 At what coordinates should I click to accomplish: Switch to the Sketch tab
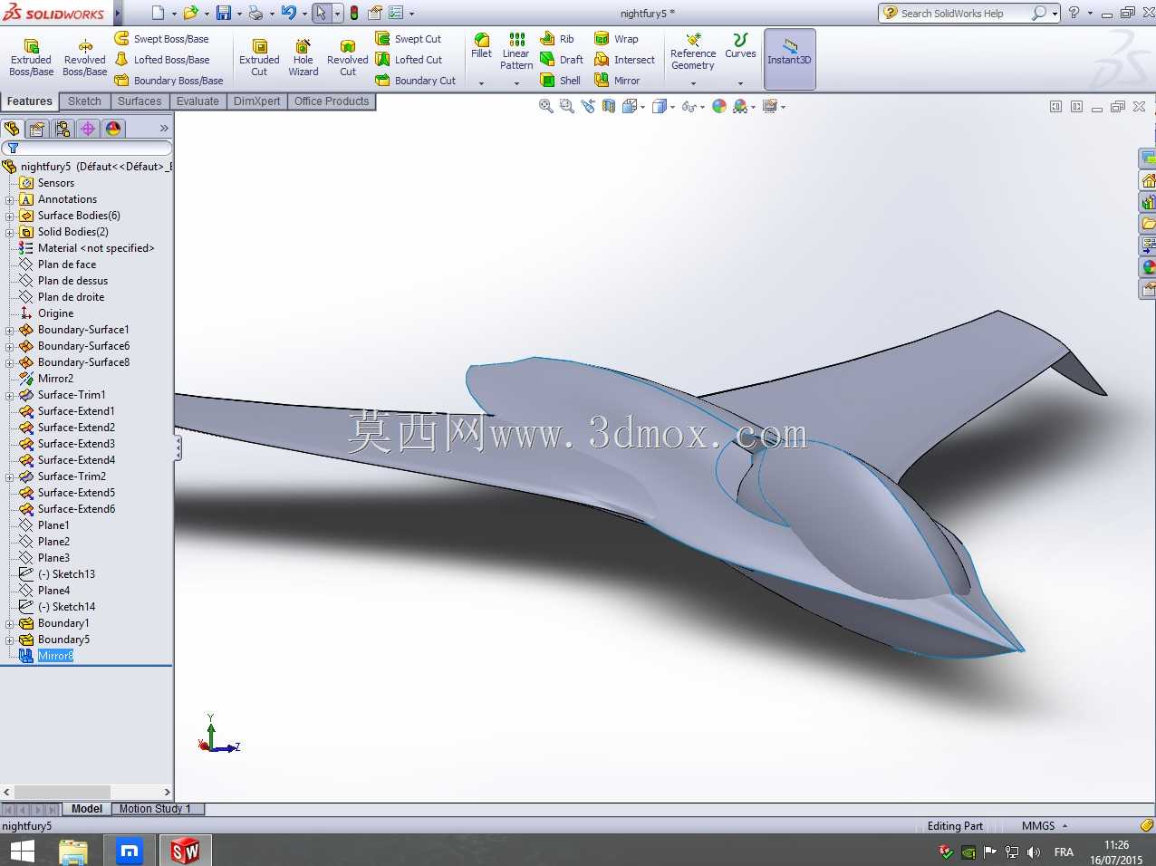[x=84, y=101]
